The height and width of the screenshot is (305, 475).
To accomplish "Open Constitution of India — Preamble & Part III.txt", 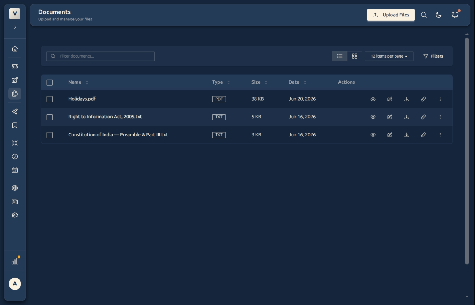I will [x=118, y=134].
